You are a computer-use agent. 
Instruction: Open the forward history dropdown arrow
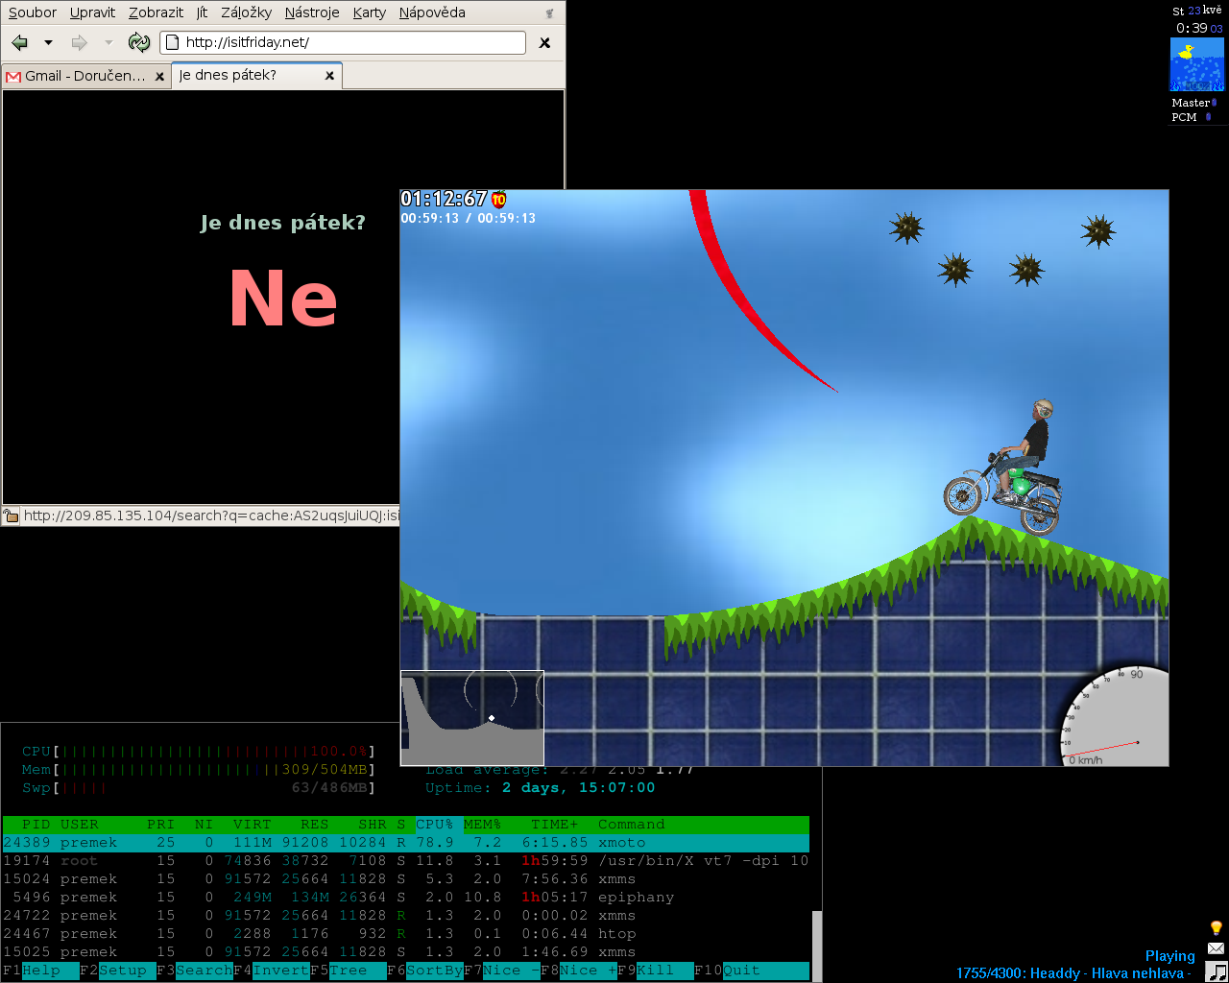coord(108,42)
